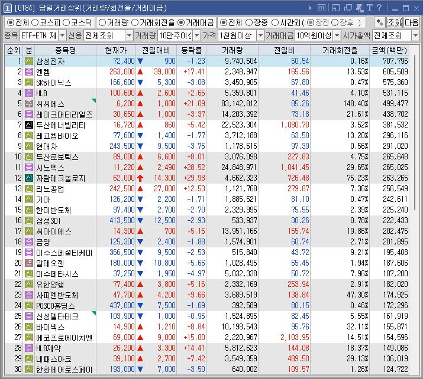Open the 거래대금 10억원이상 dropdown

337,35
